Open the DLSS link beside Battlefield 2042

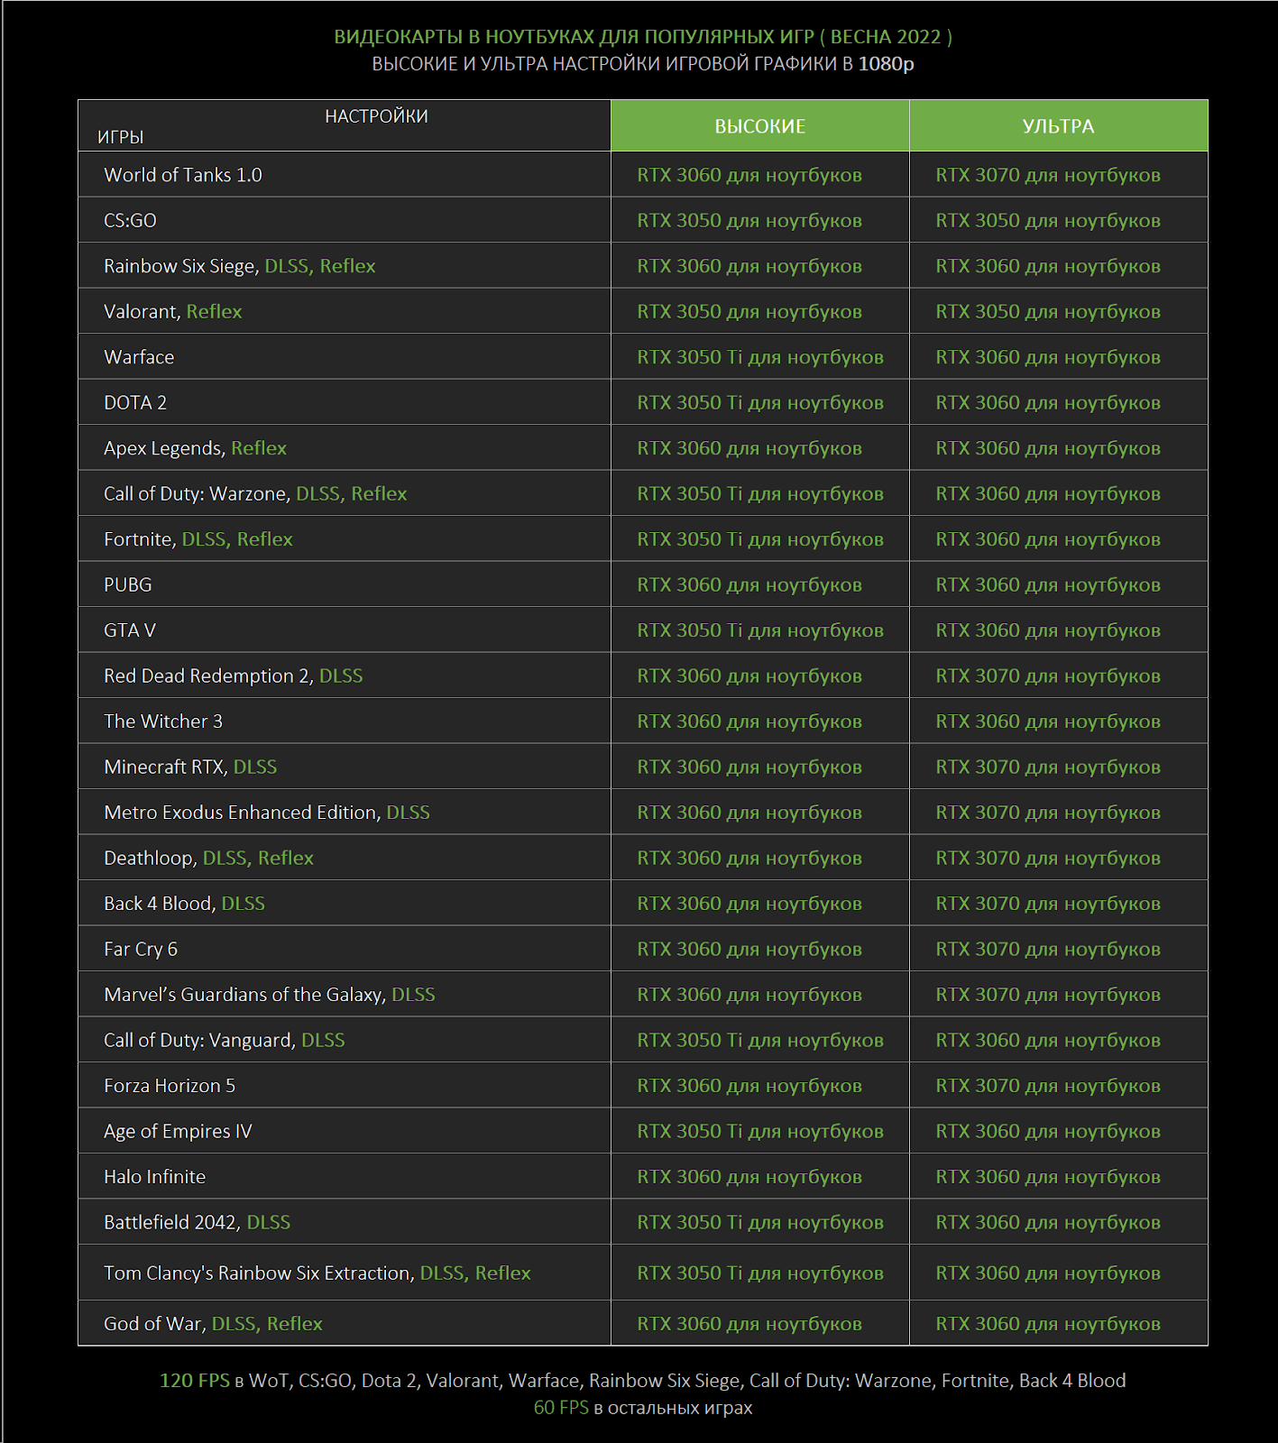click(x=268, y=1223)
